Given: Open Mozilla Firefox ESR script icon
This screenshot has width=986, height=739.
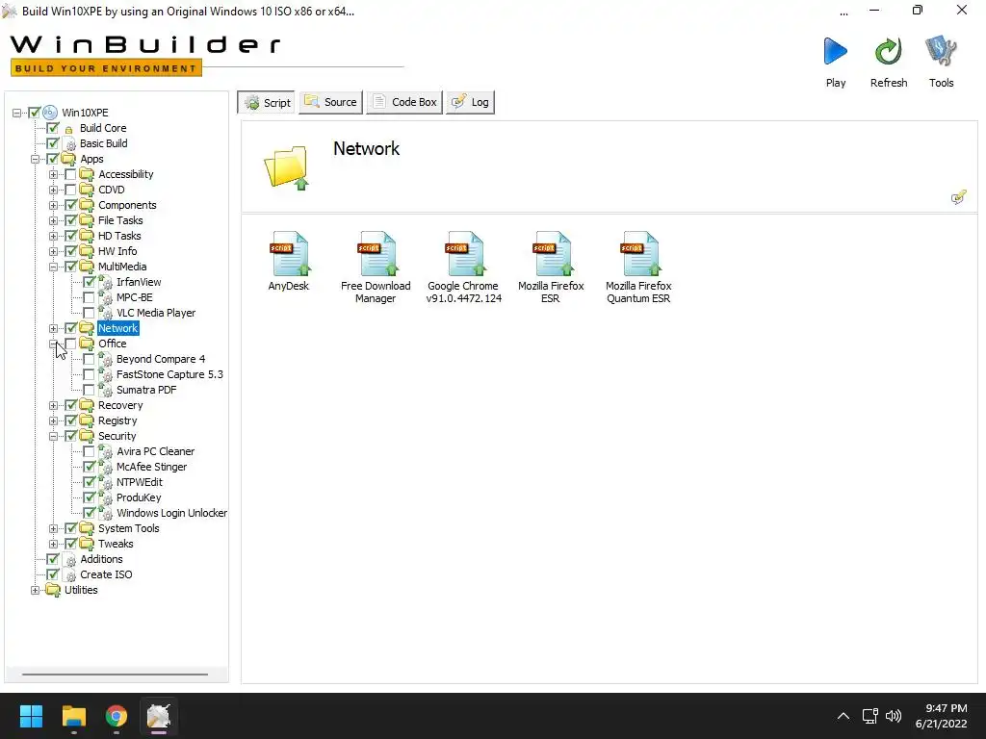Looking at the screenshot, I should [551, 254].
